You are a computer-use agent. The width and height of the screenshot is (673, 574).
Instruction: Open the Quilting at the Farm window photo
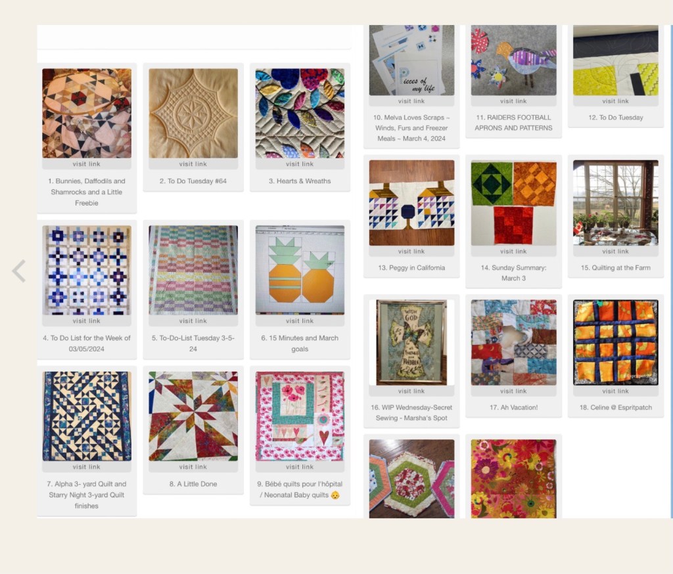point(615,203)
